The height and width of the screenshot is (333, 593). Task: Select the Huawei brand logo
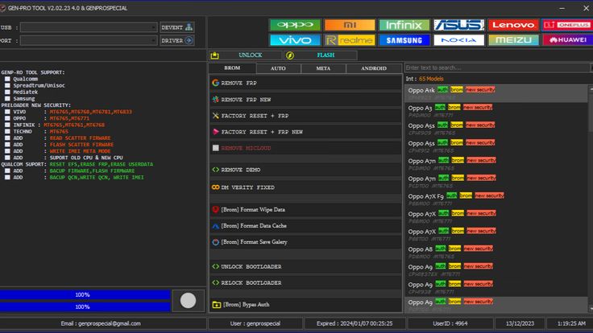(x=567, y=40)
